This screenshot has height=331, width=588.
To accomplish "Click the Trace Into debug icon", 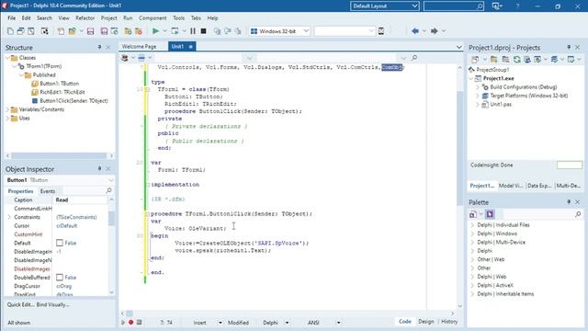I will click(217, 31).
